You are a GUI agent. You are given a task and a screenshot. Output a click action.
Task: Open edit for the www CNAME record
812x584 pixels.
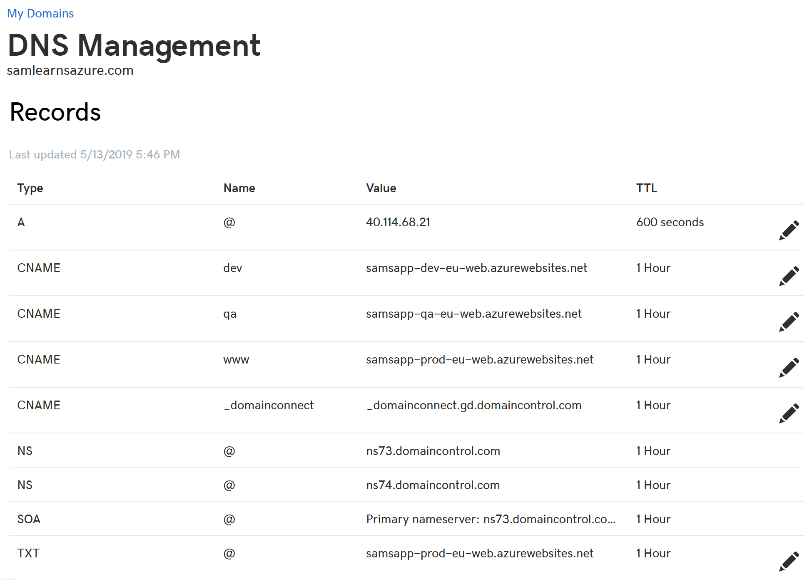click(x=789, y=368)
